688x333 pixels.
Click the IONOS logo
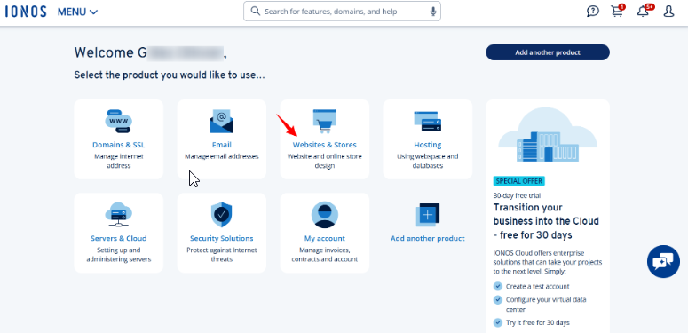[26, 12]
